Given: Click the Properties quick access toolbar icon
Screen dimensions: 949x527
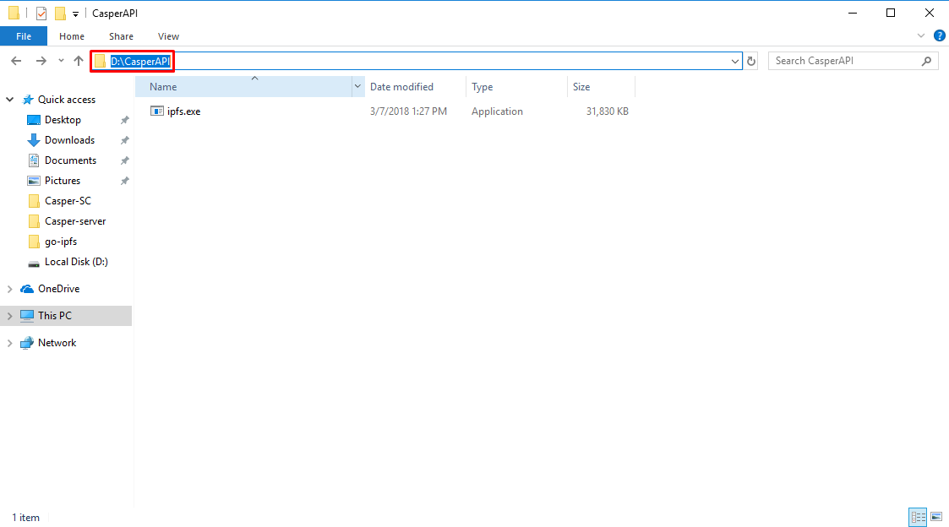Looking at the screenshot, I should tap(41, 14).
